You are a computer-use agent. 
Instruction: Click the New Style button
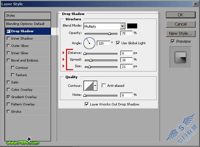click(181, 34)
